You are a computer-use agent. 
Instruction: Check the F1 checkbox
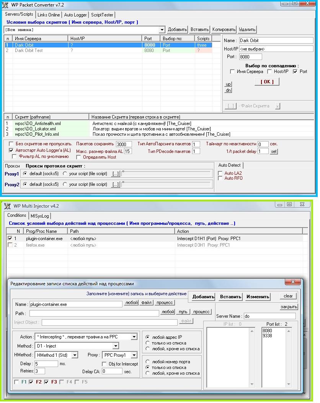tap(16, 382)
